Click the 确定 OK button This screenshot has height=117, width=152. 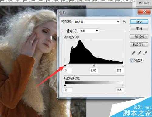(x=139, y=22)
